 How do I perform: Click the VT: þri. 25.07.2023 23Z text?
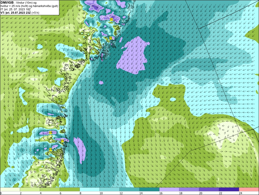(16, 13)
